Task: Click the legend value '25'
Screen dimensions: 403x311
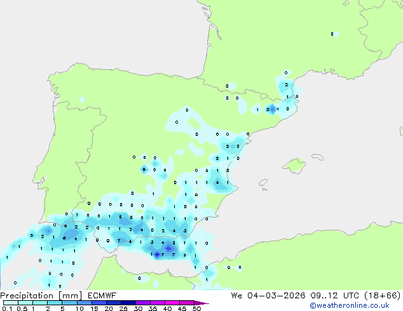Action: [123, 308]
